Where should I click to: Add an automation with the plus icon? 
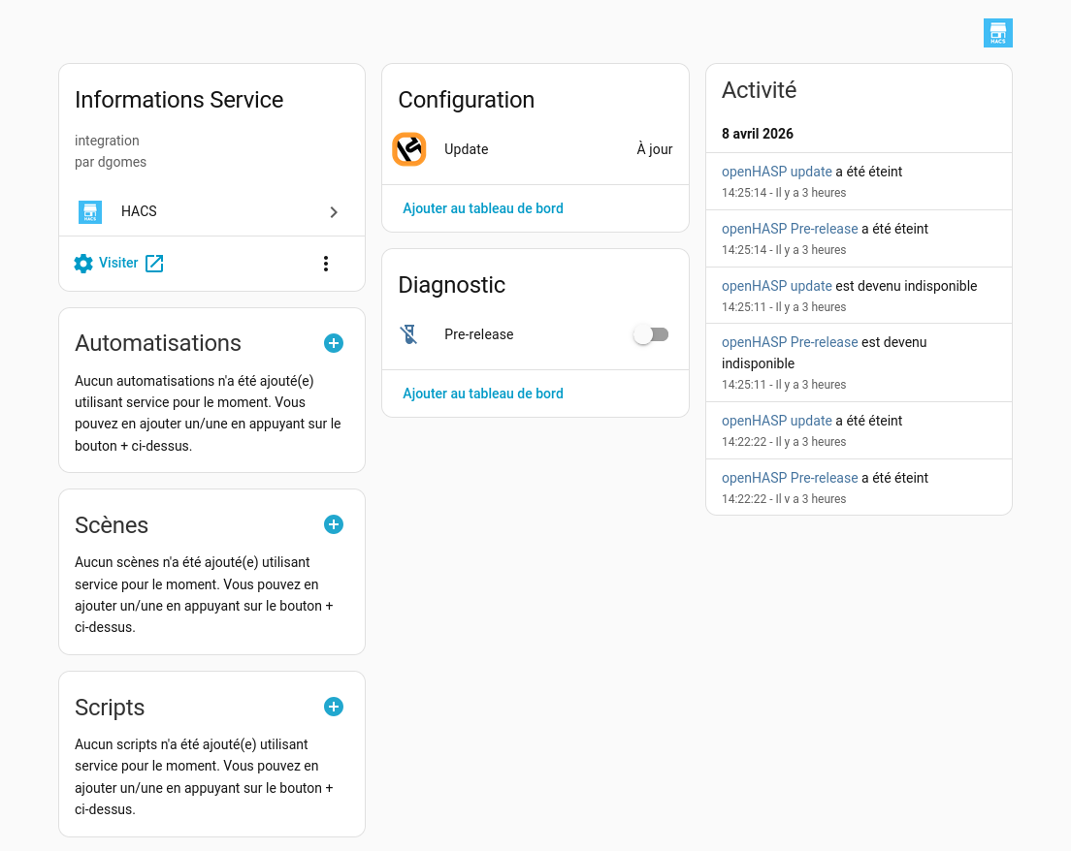click(334, 343)
